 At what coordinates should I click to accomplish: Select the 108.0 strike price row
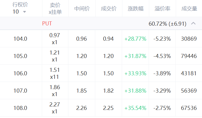pyautogui.click(x=101, y=108)
